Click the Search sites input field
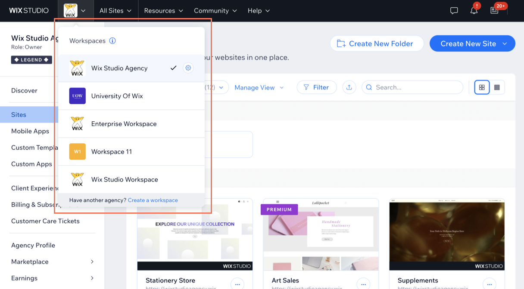This screenshot has height=289, width=524. coord(416,87)
